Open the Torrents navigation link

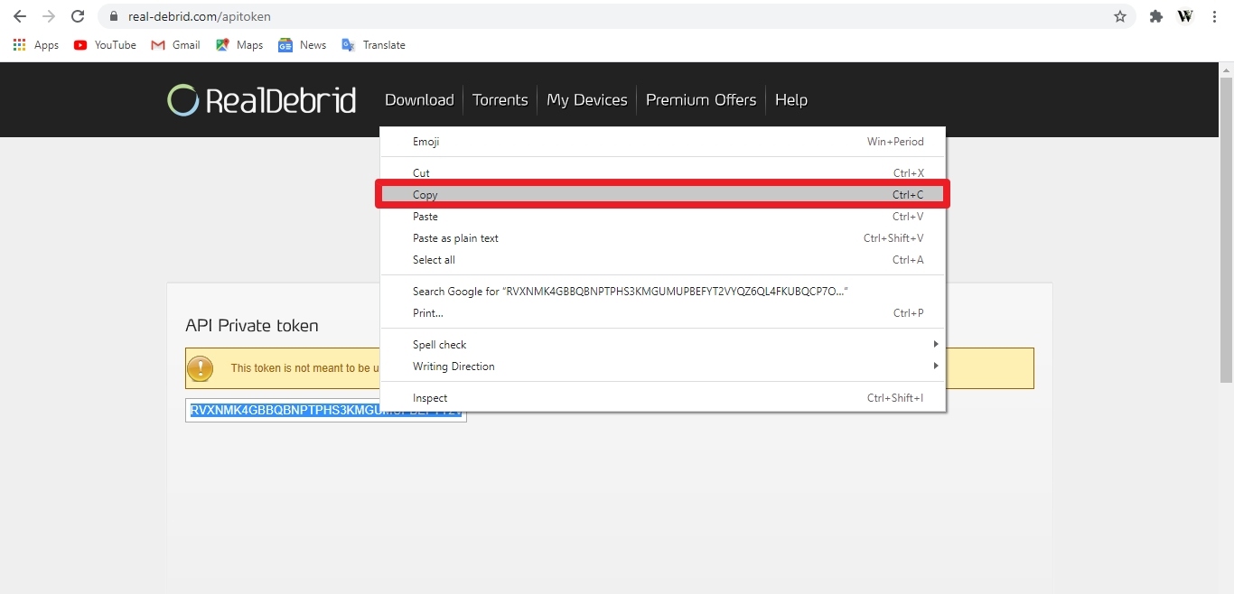pyautogui.click(x=500, y=100)
